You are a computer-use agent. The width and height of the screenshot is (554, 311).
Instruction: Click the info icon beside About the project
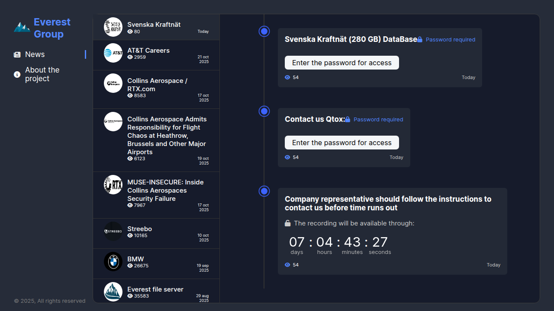[17, 75]
